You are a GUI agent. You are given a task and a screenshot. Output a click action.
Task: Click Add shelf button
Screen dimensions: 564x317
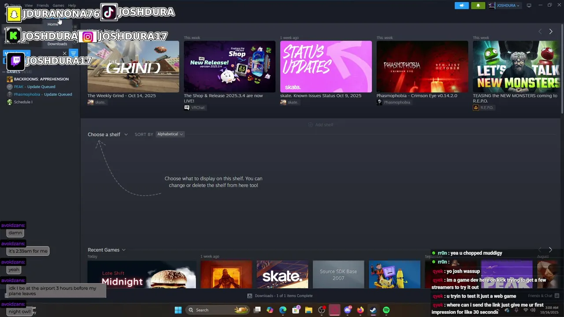(321, 125)
